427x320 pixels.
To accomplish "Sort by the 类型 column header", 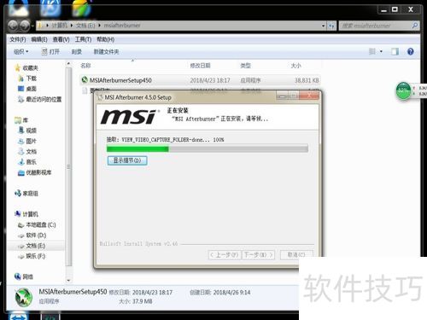I will [245, 66].
